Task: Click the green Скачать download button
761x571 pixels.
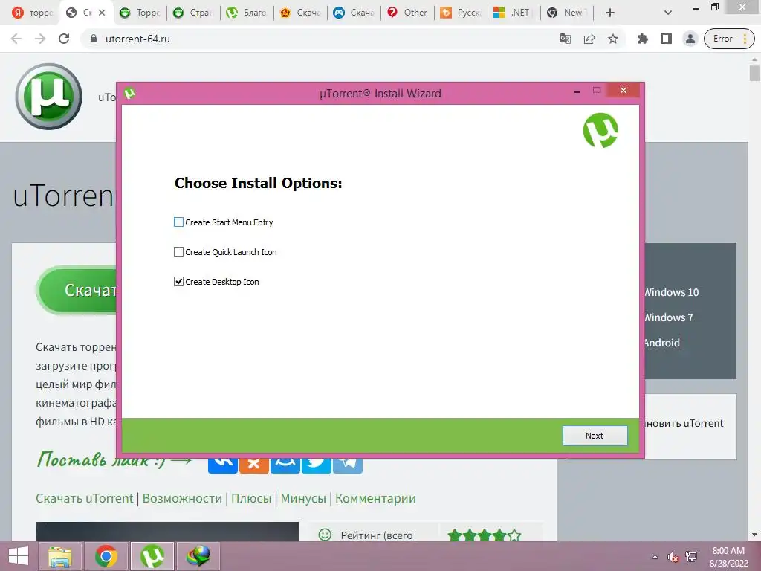Action: [77, 291]
